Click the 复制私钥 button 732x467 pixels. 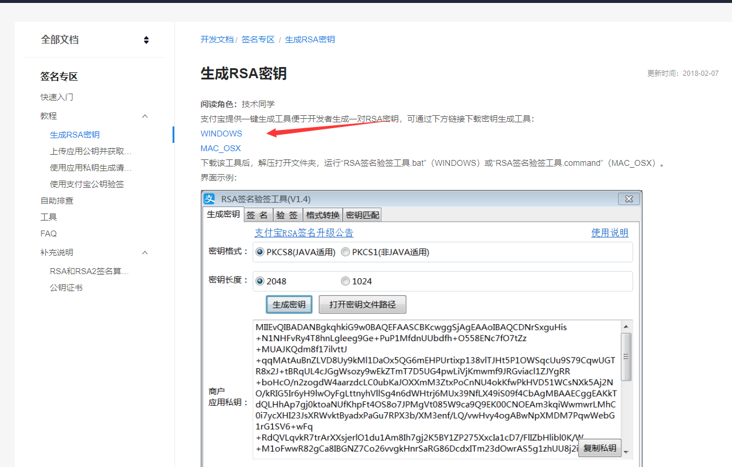click(599, 448)
